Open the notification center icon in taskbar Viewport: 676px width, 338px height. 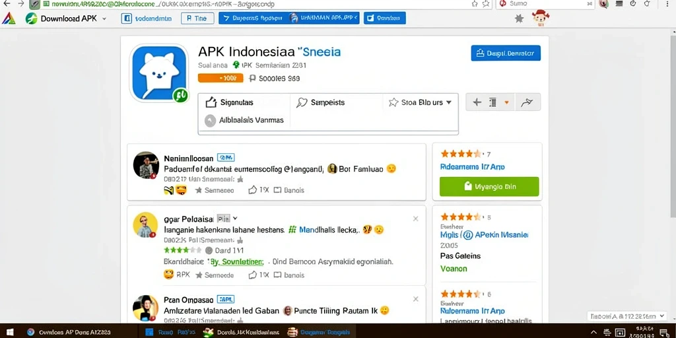point(663,333)
